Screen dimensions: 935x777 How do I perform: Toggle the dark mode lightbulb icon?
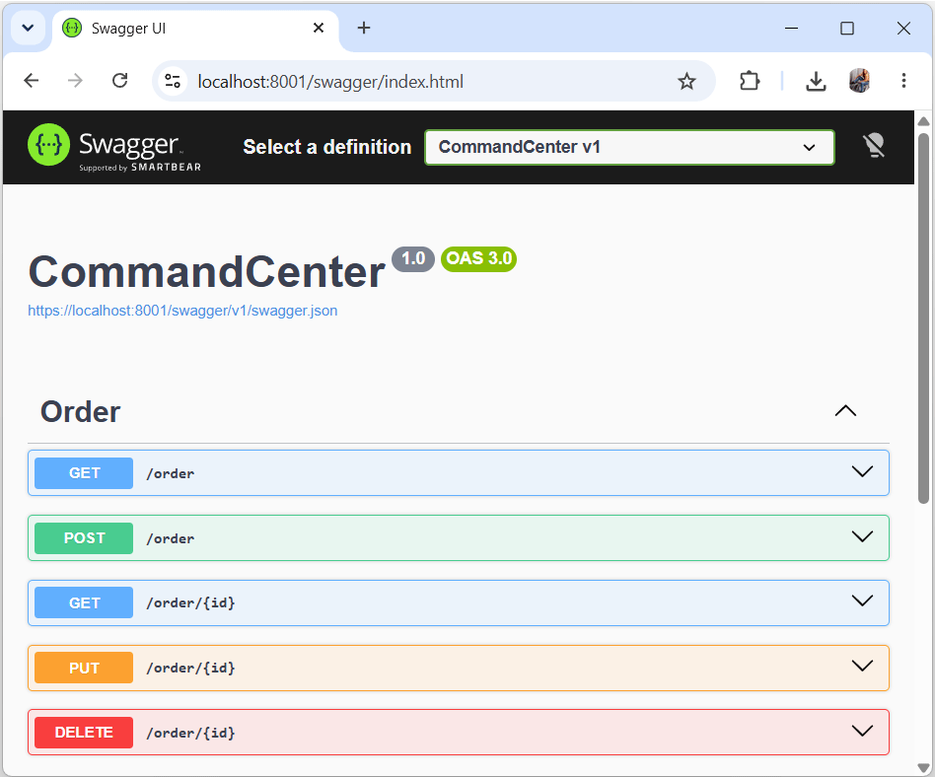point(874,146)
